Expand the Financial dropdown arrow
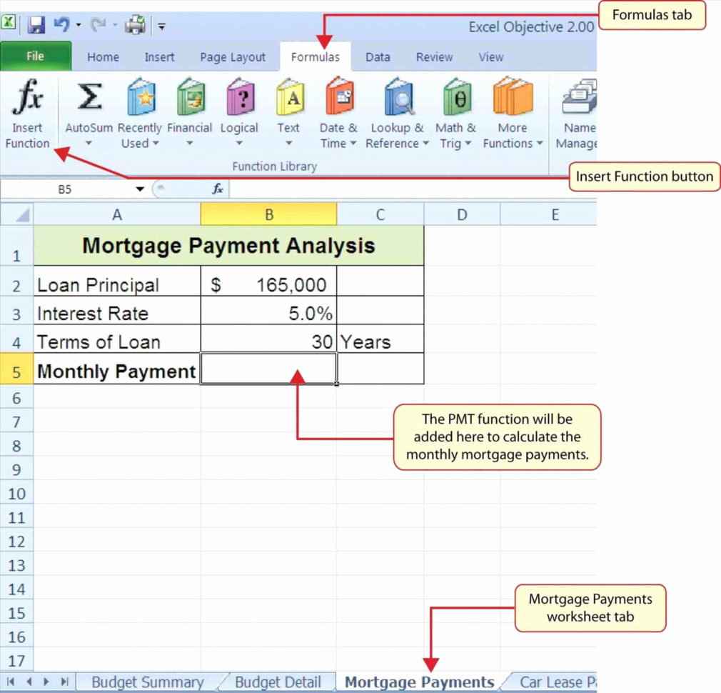 (x=189, y=143)
